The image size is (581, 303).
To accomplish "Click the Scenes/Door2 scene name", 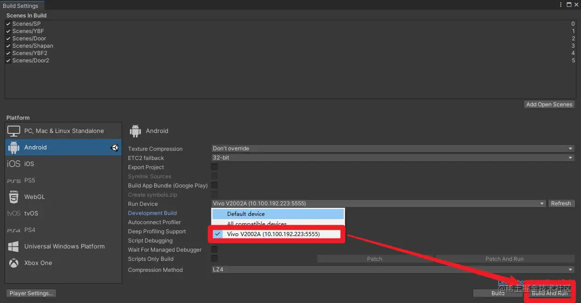I will tap(31, 61).
